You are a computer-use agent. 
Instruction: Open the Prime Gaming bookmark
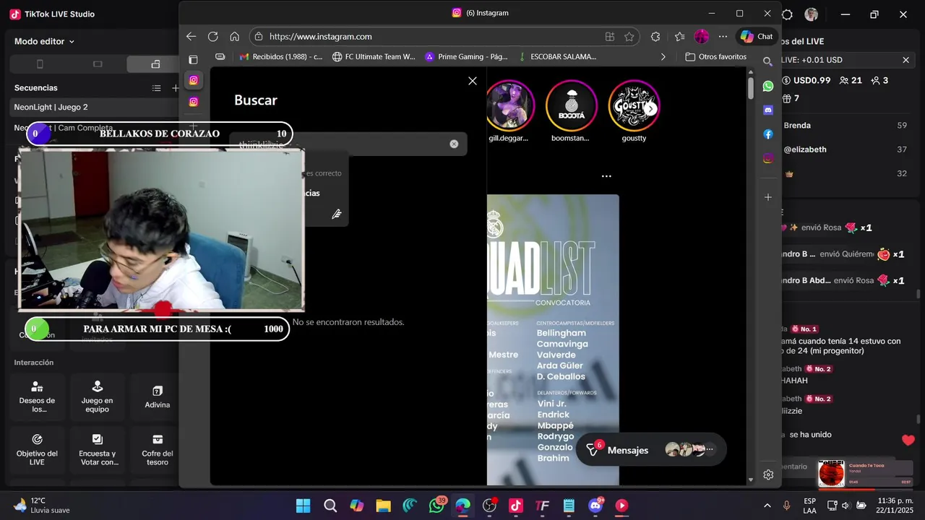click(466, 56)
